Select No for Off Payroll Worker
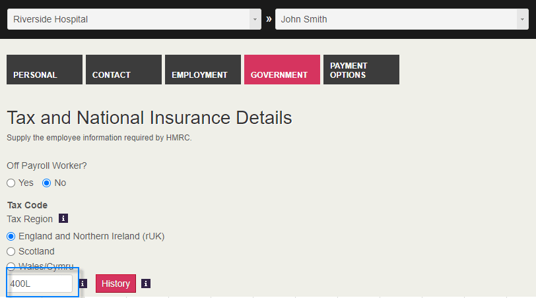Viewport: 536px width, 298px height. 47,183
